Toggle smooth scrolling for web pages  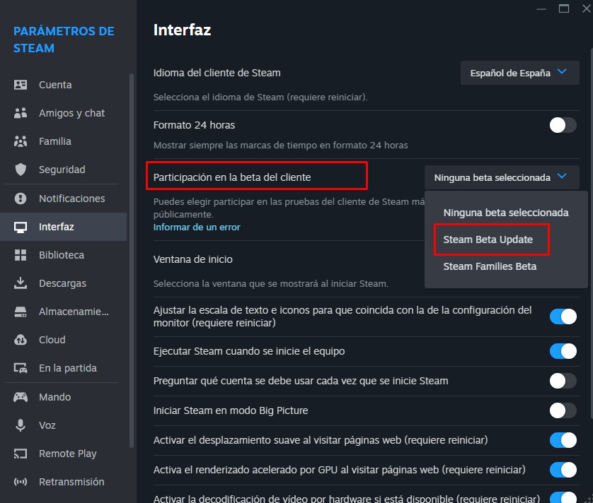[563, 440]
